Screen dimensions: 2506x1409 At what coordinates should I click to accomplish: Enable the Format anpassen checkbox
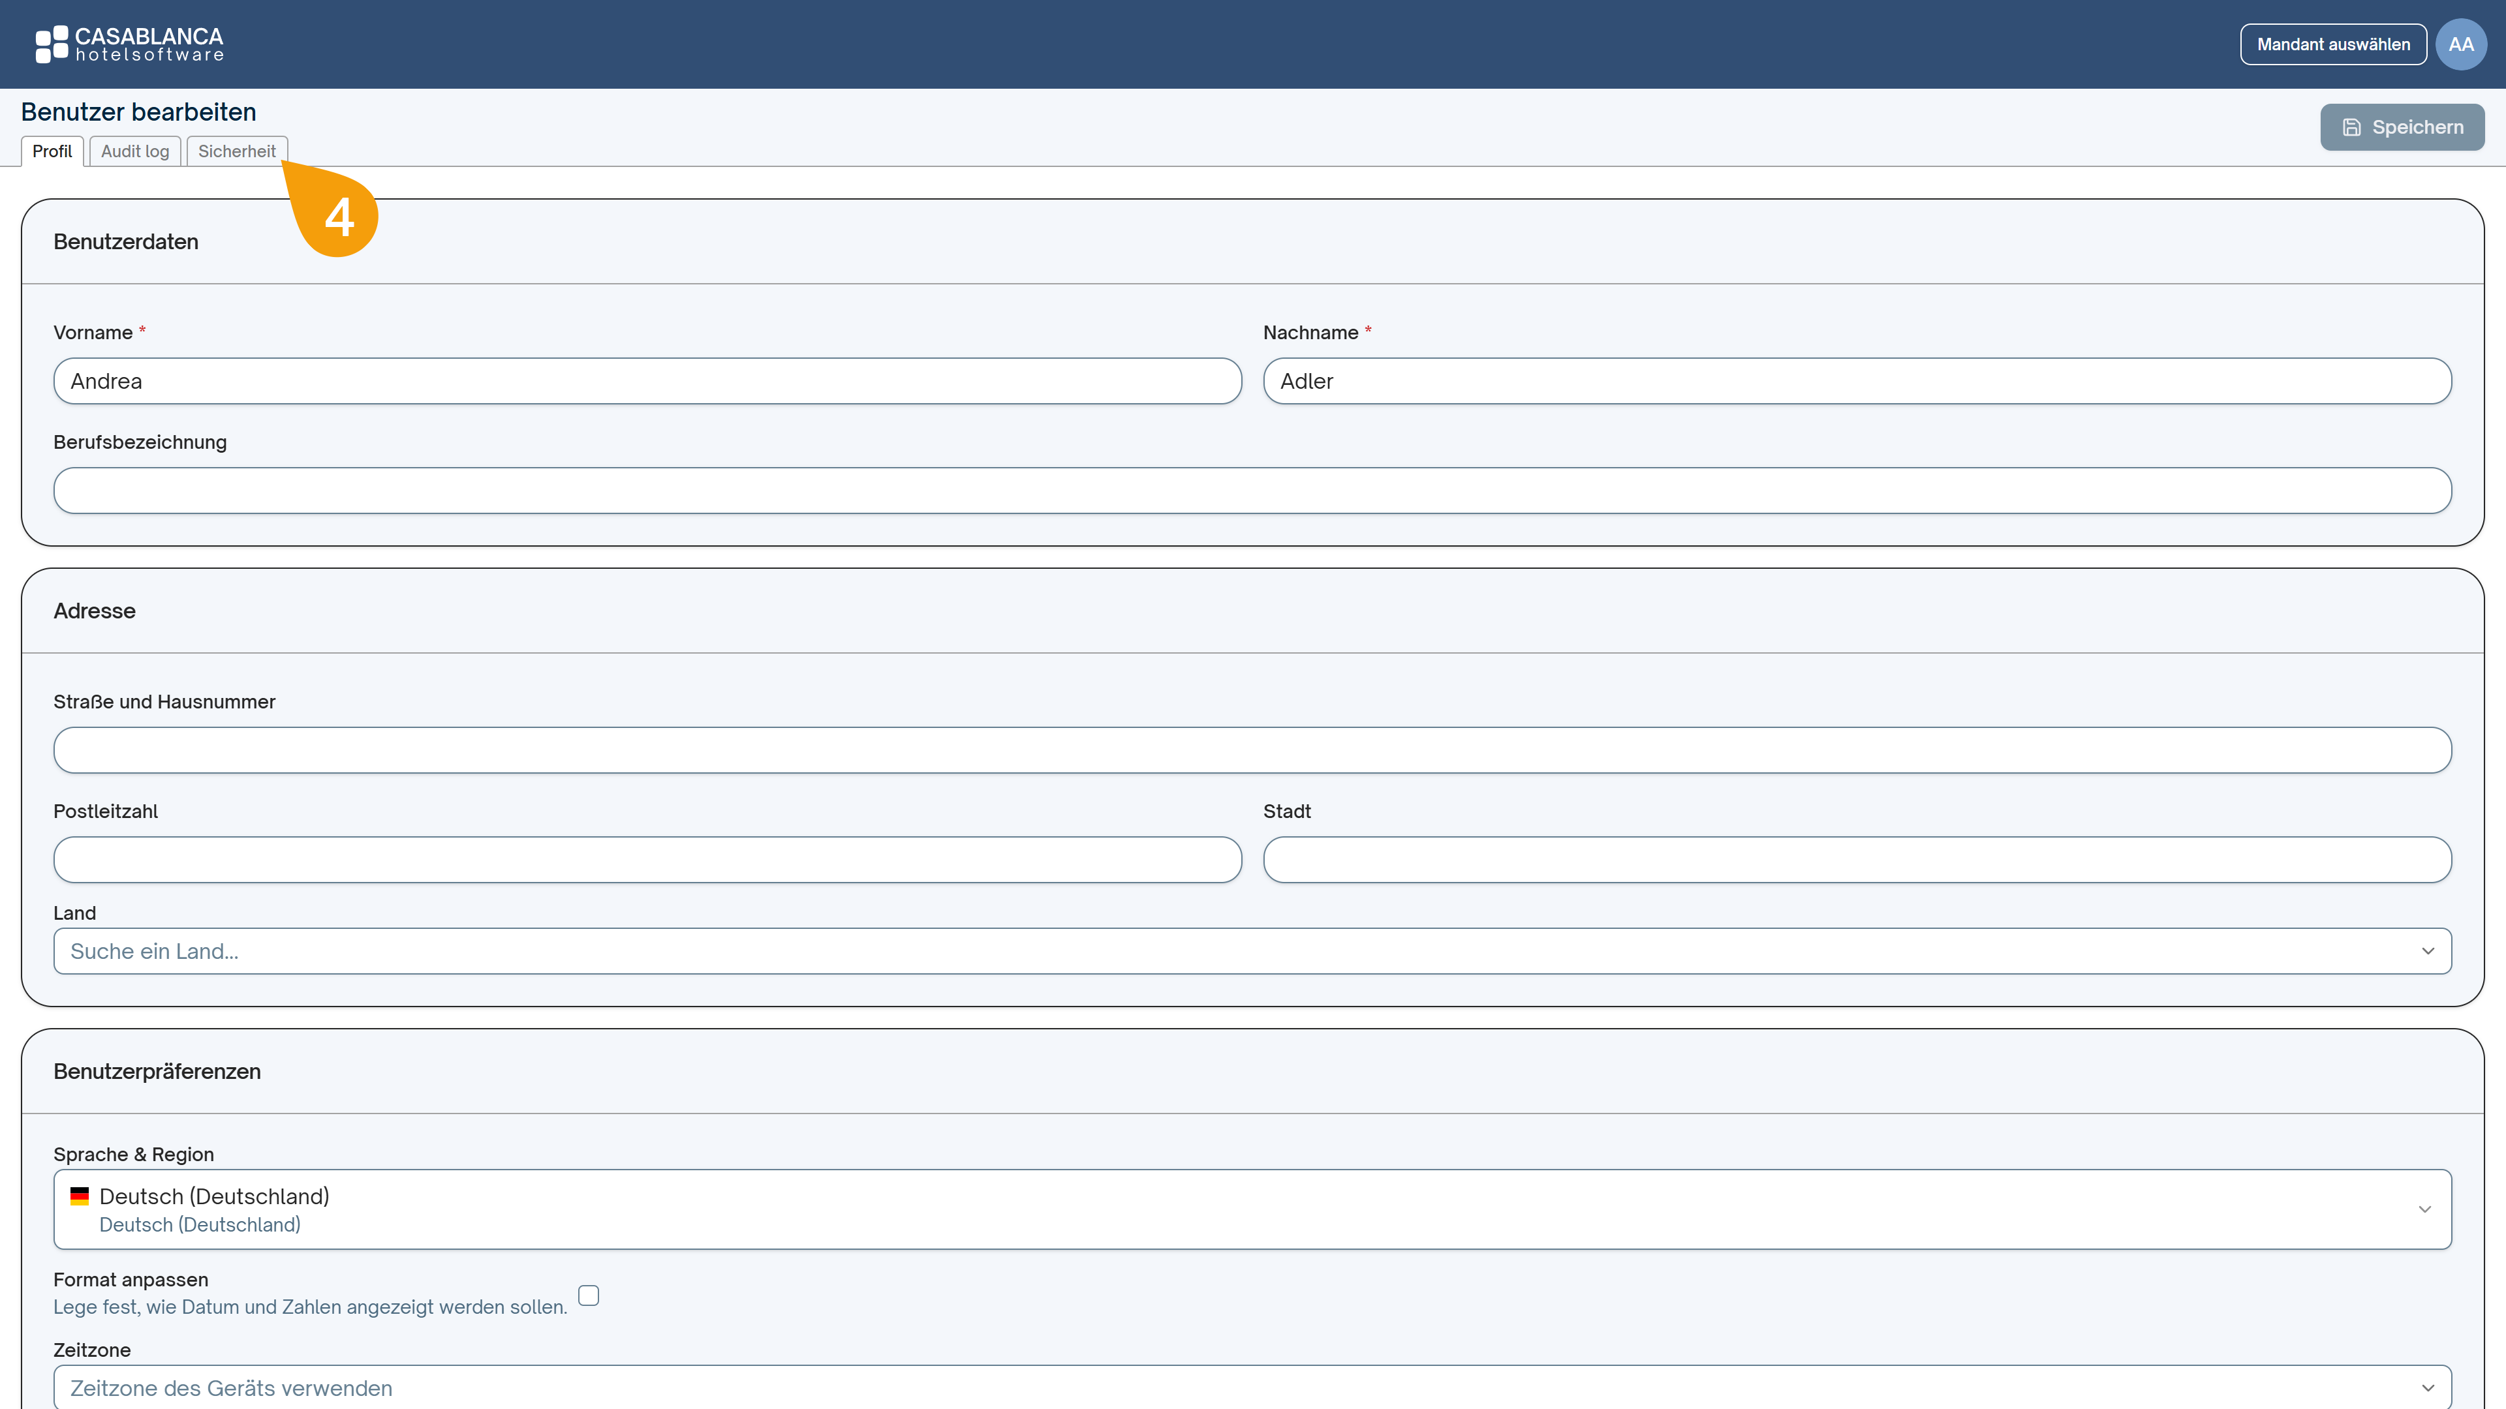[x=589, y=1294]
